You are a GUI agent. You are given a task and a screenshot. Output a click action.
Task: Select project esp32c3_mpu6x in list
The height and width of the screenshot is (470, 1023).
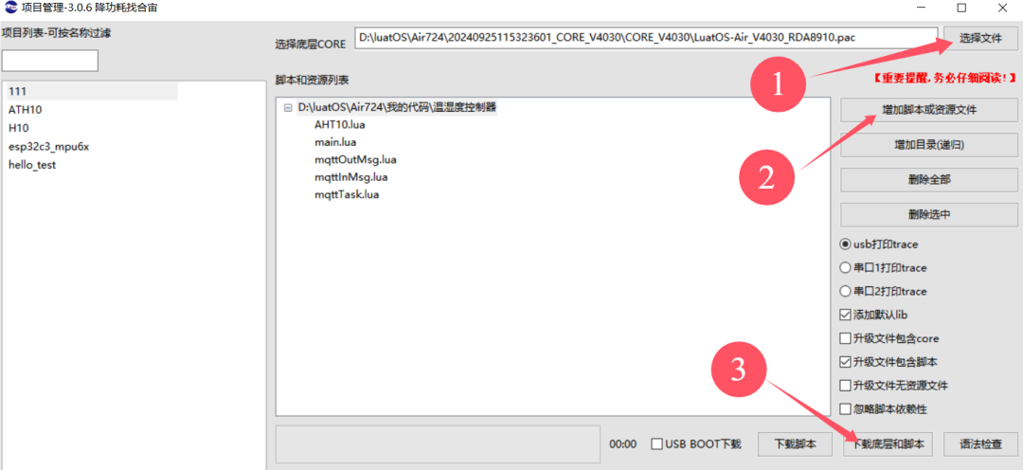pyautogui.click(x=48, y=147)
